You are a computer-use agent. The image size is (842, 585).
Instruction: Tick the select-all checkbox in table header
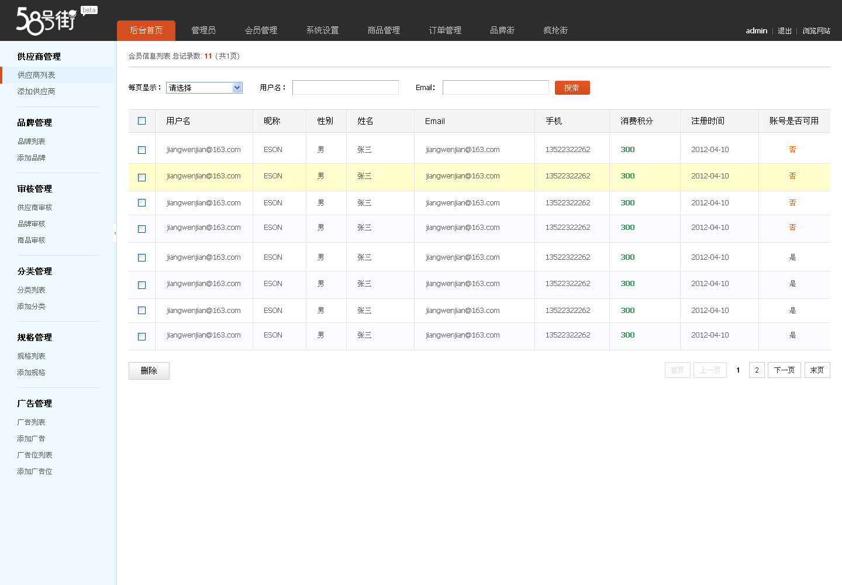142,121
